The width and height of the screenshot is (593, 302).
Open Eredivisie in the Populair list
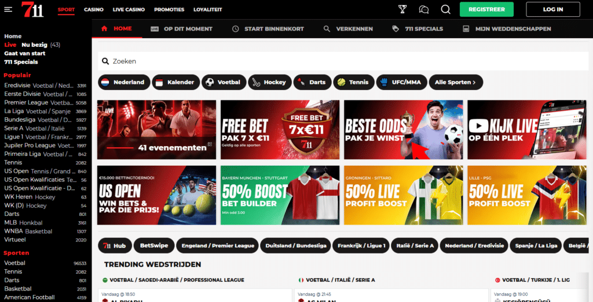[45, 85]
